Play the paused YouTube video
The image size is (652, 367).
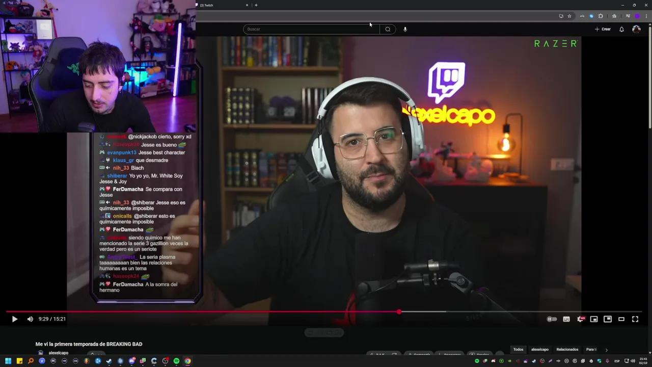point(14,319)
